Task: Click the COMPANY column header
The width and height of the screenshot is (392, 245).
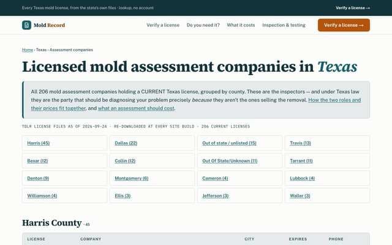Action: coord(91,239)
